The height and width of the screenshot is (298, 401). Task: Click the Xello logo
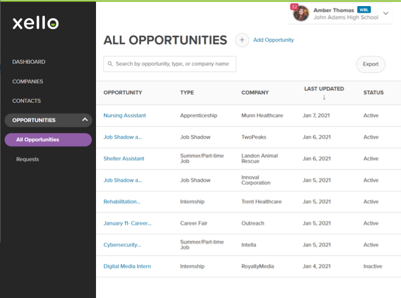tap(36, 23)
